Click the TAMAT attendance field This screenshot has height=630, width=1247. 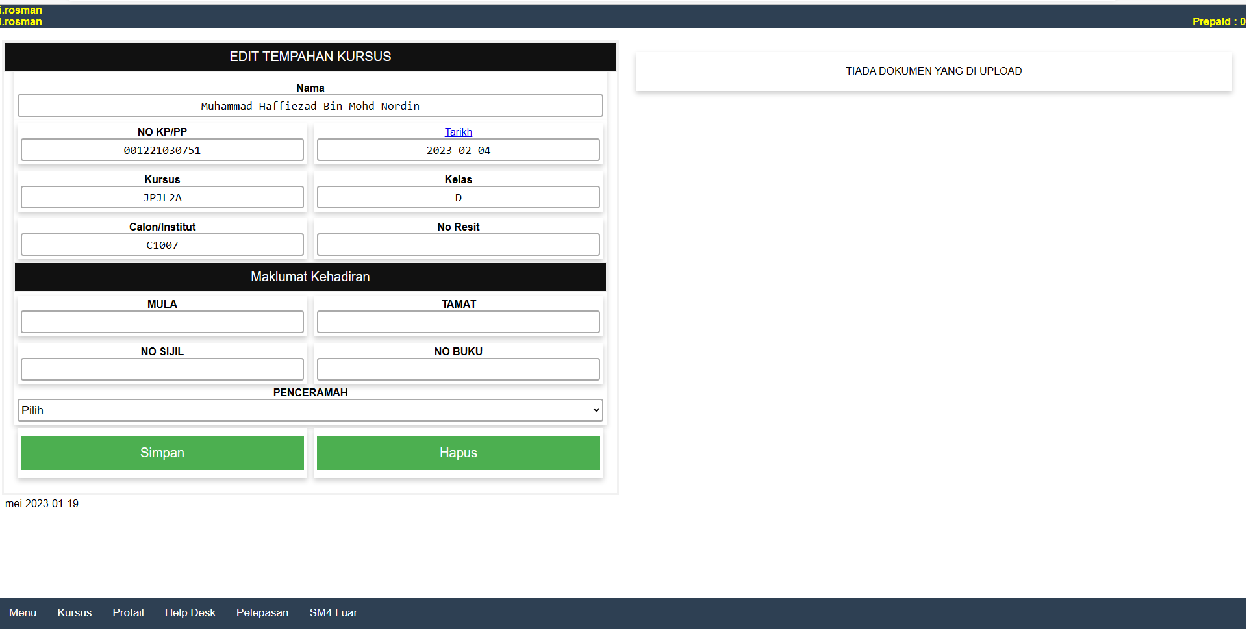[x=458, y=322]
